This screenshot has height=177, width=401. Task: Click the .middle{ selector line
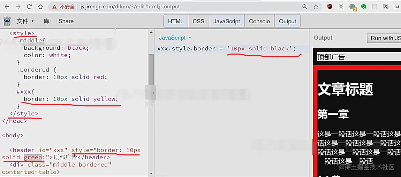point(31,40)
